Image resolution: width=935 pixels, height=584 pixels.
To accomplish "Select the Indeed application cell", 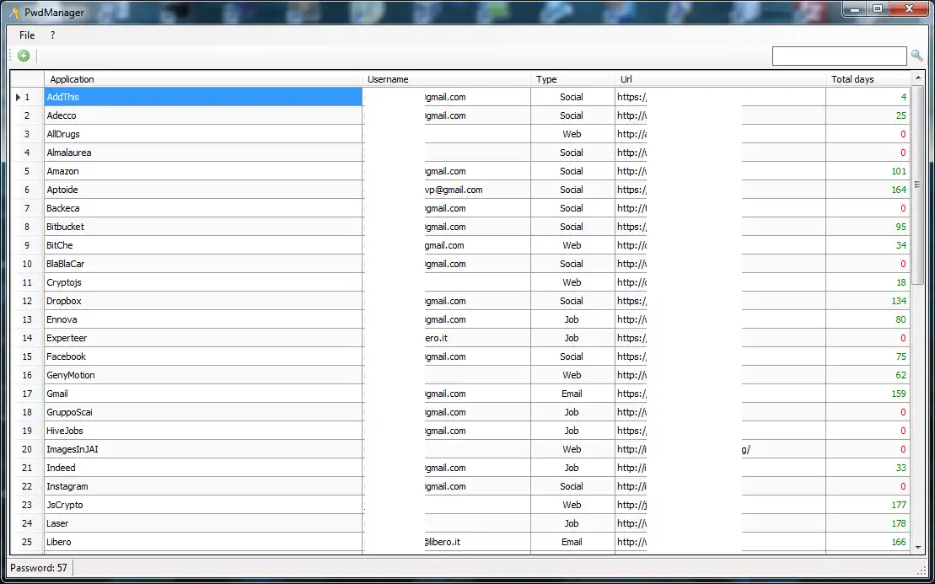I will [x=202, y=468].
